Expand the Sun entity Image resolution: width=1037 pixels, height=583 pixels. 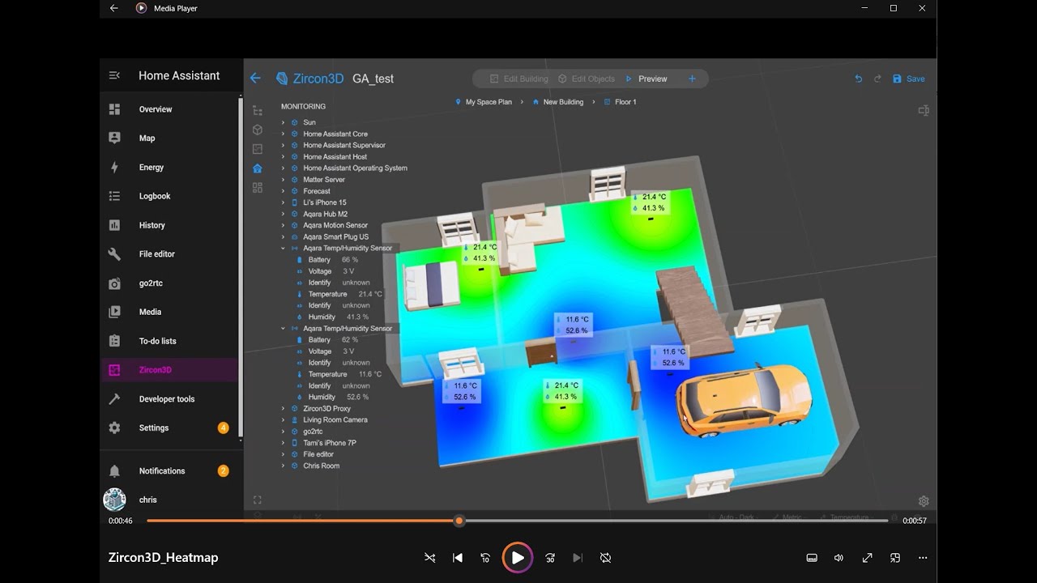[284, 122]
